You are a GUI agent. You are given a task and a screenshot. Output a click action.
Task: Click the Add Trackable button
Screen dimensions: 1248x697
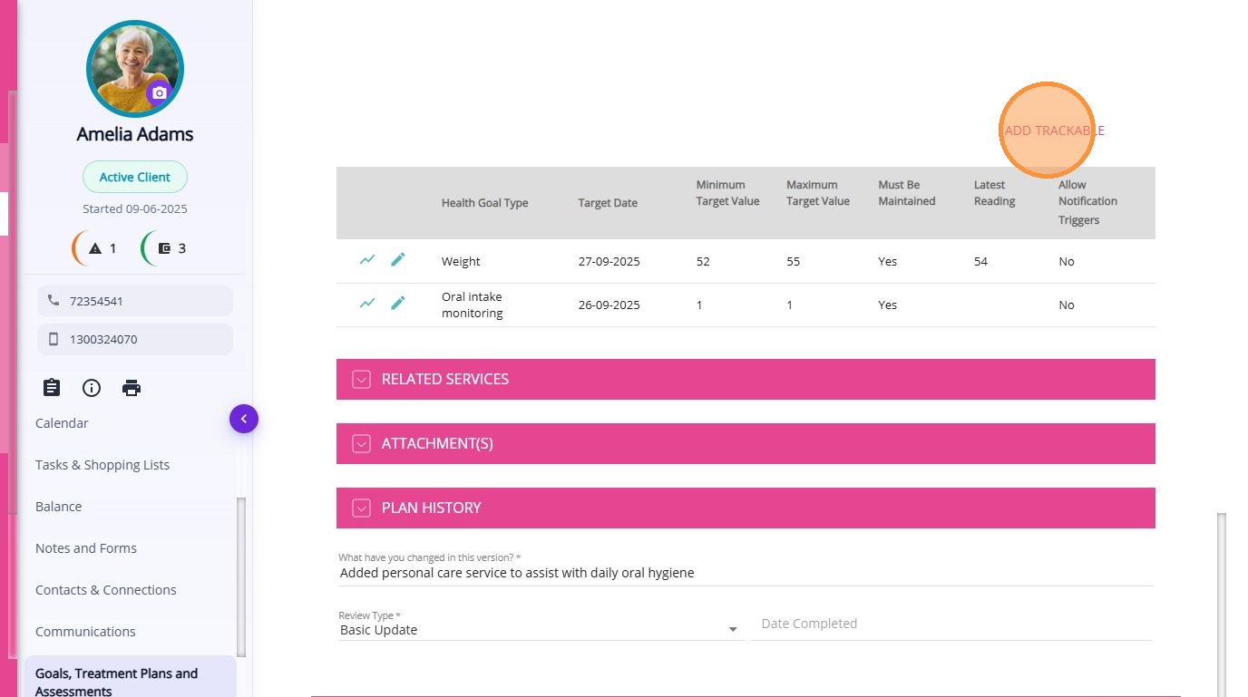tap(1054, 131)
